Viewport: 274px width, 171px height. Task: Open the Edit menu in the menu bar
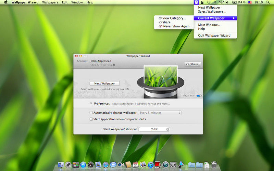65,2
